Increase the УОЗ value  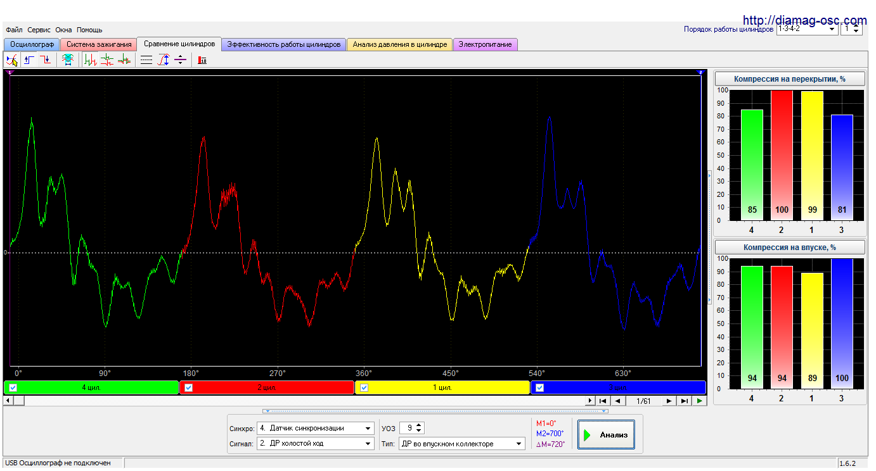click(x=420, y=425)
